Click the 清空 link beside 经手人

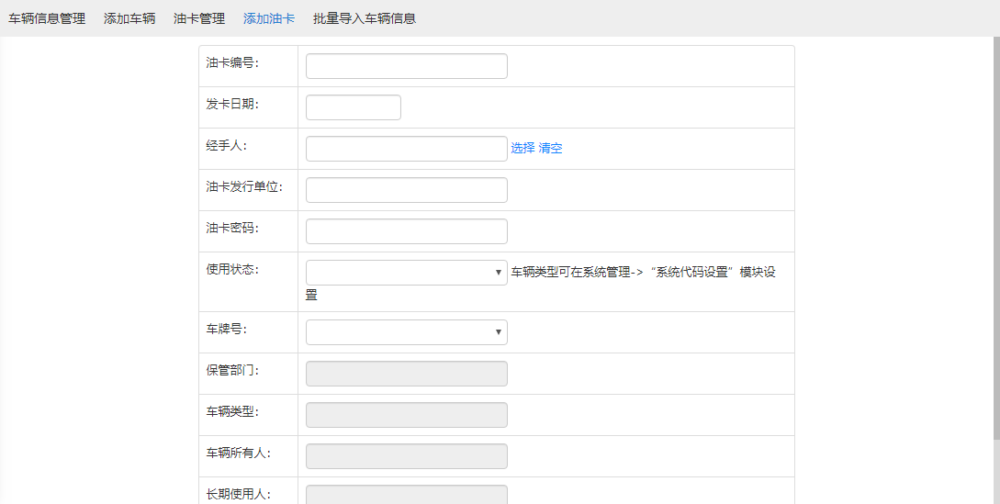pyautogui.click(x=550, y=149)
